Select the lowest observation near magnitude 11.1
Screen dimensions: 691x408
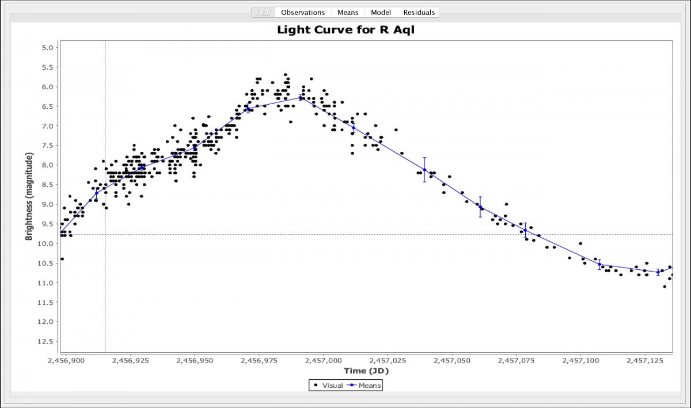(x=665, y=287)
